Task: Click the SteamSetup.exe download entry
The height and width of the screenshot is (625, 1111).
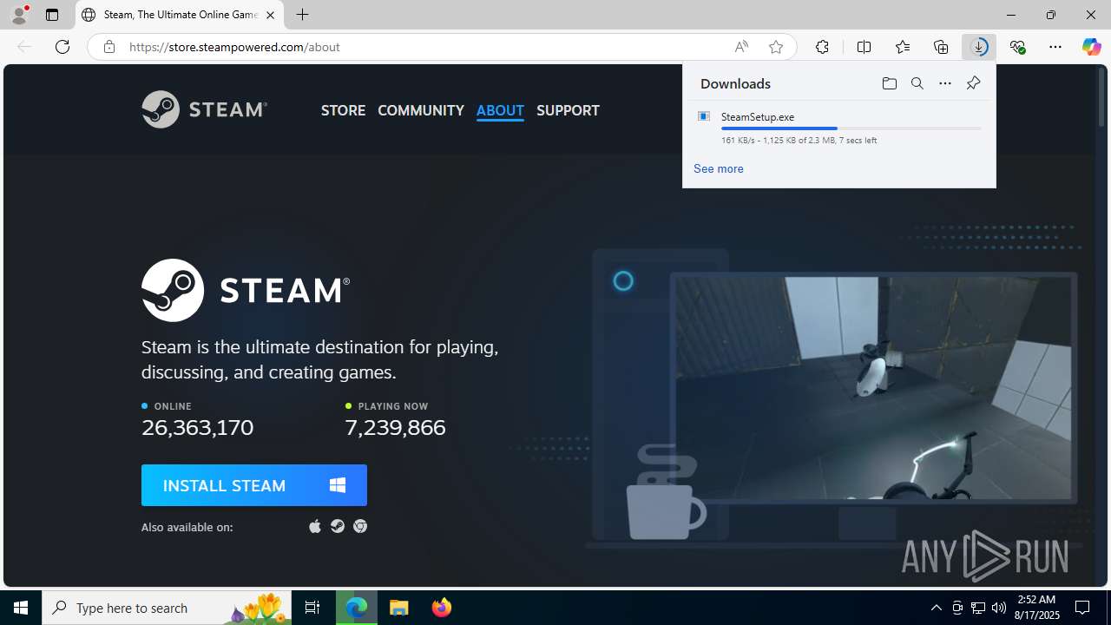Action: 839,128
